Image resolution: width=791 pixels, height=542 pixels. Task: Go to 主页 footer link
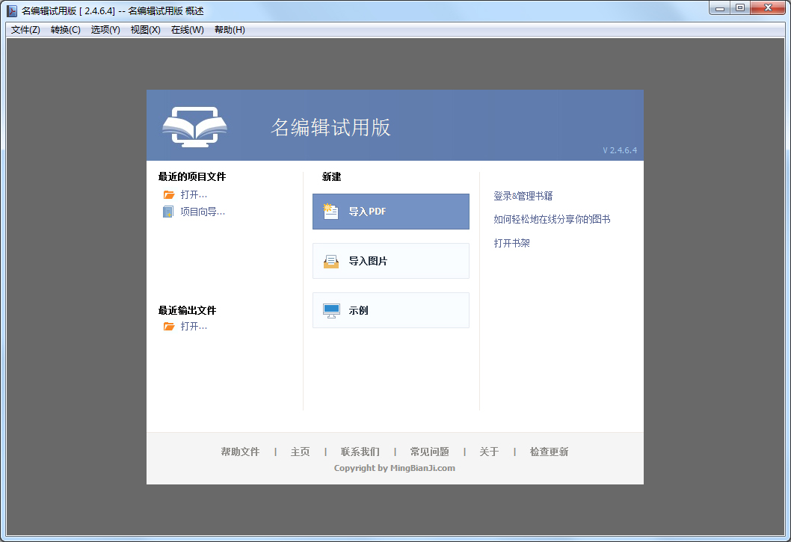point(300,452)
